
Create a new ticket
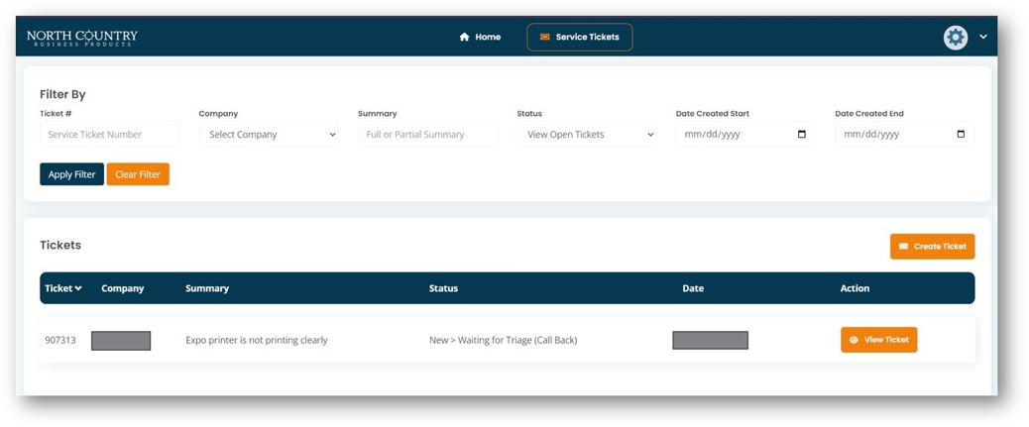(933, 247)
